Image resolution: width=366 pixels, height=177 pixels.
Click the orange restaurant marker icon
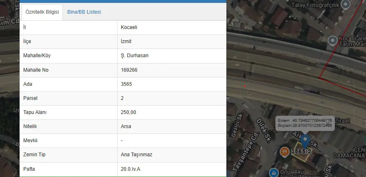click(285, 152)
